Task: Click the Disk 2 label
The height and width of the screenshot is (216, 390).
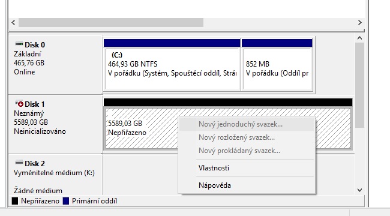Action: pyautogui.click(x=35, y=164)
